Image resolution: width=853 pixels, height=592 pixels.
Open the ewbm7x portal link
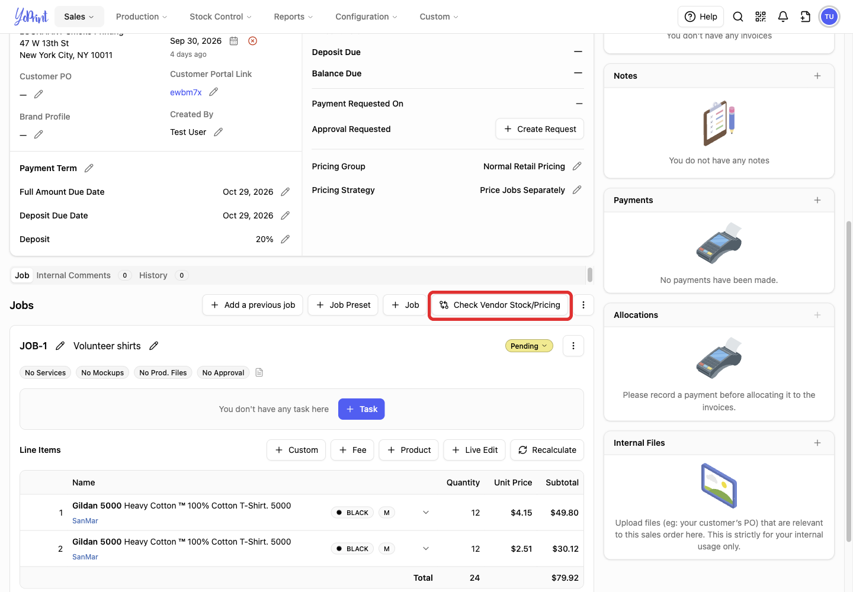[186, 92]
